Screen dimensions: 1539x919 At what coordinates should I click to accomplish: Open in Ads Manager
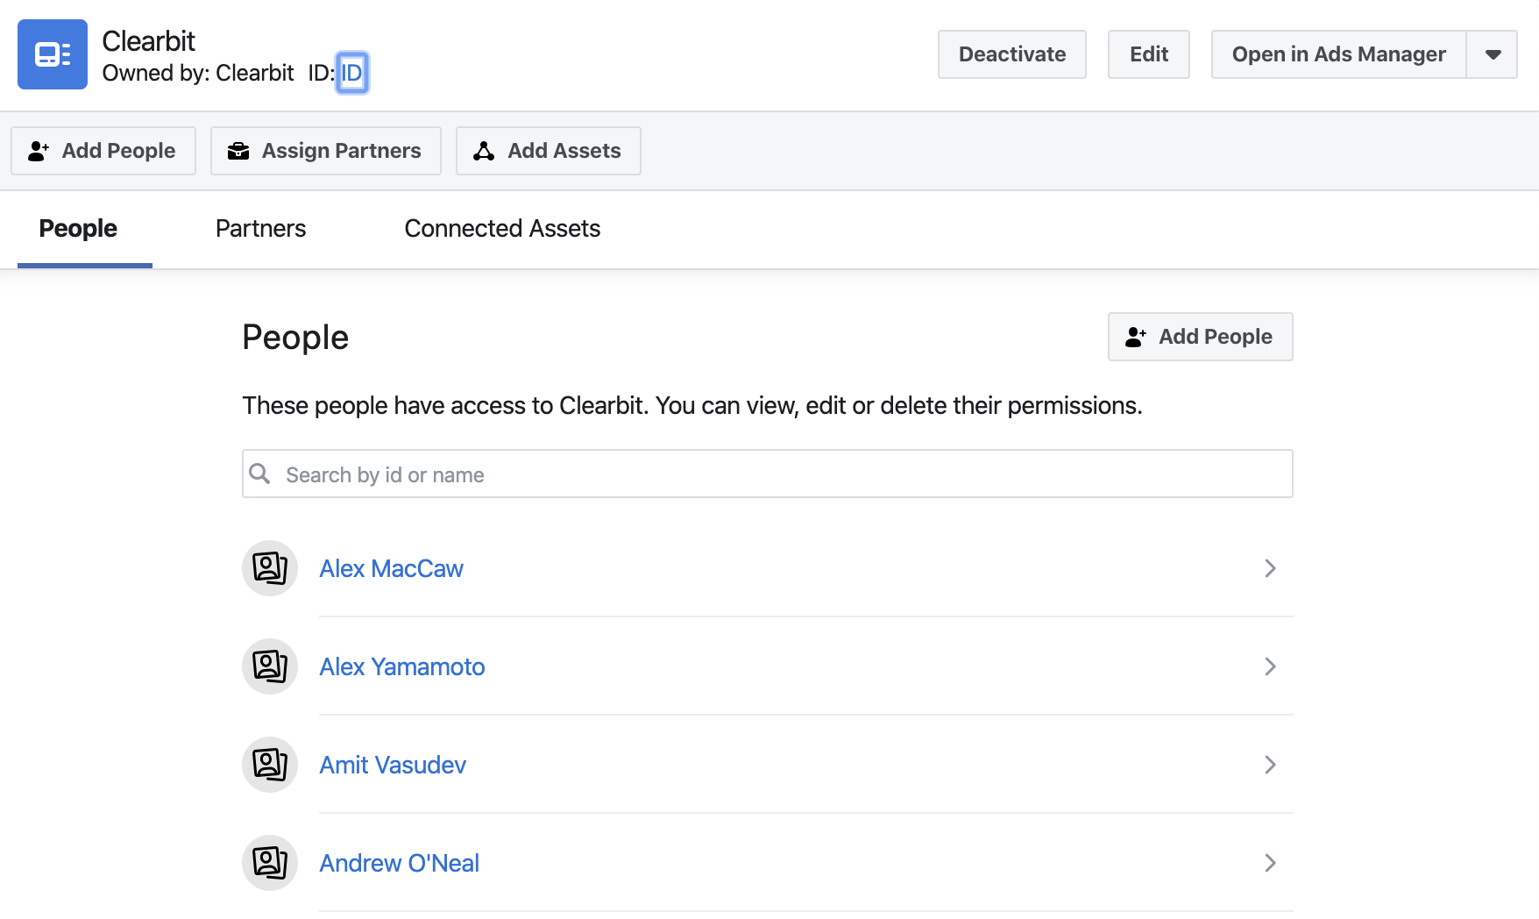pyautogui.click(x=1338, y=54)
